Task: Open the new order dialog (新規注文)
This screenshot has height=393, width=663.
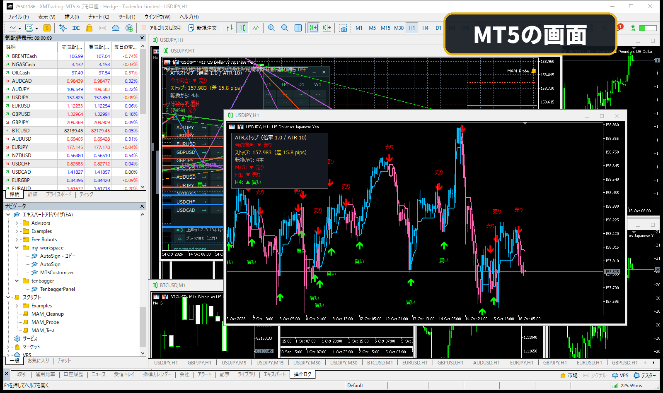Action: tap(203, 28)
